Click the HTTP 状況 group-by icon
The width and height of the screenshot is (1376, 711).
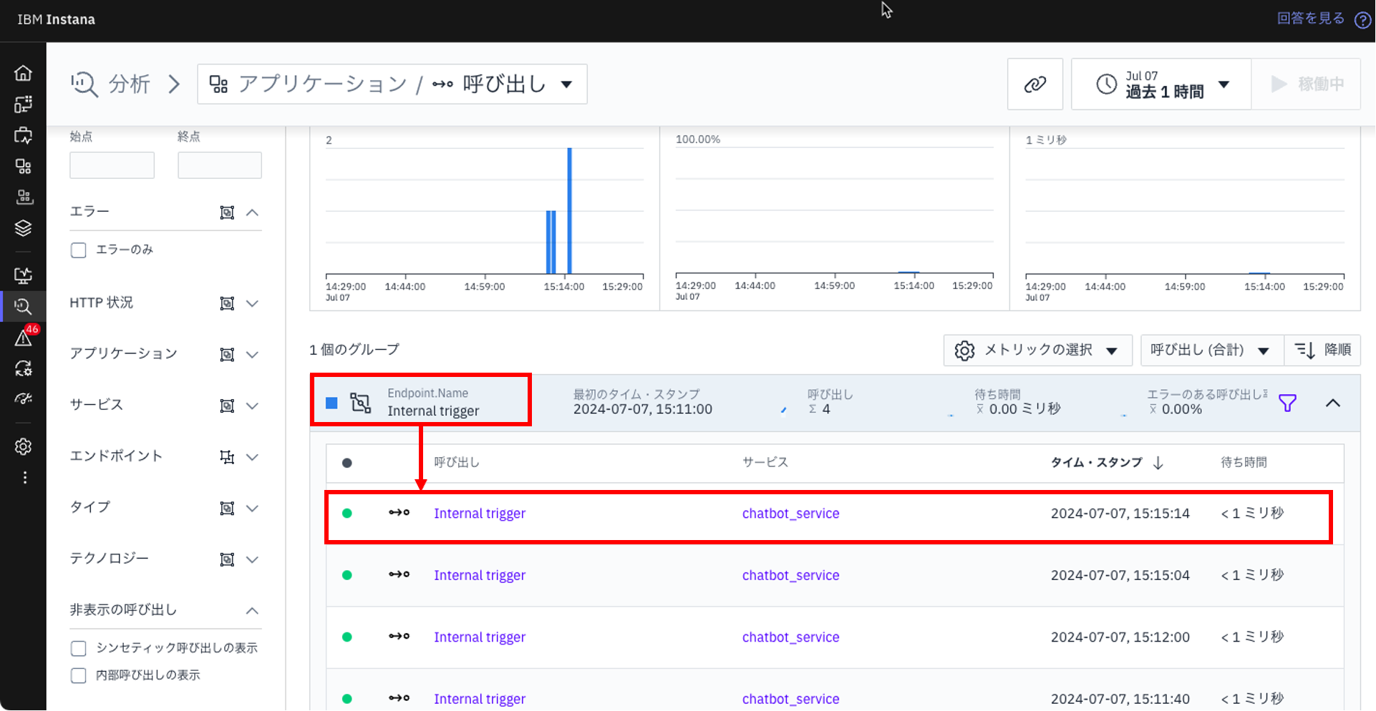coord(227,303)
